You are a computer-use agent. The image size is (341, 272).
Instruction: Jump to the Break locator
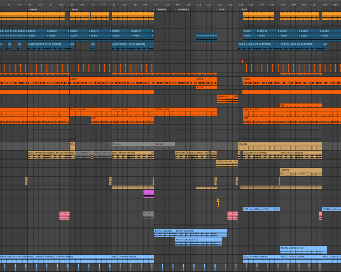tap(34, 9)
